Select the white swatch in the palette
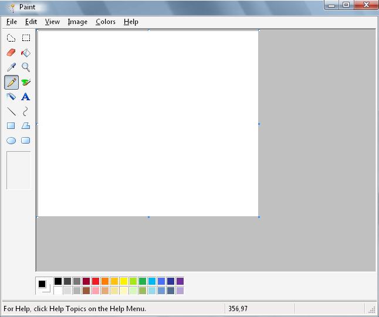 (x=58, y=291)
